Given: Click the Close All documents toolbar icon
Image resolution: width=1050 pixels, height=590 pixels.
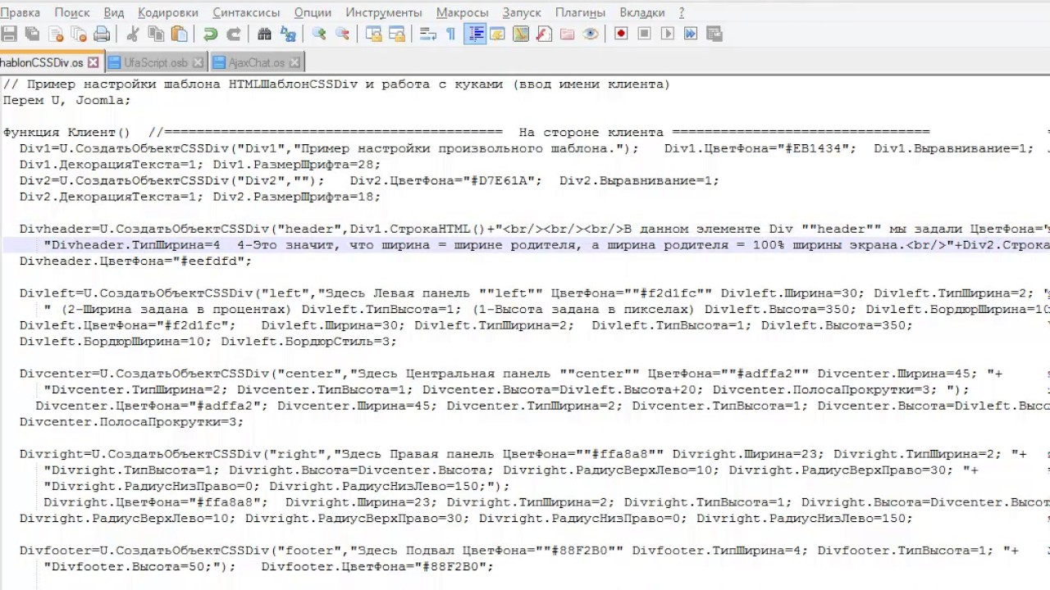Looking at the screenshot, I should 79,34.
